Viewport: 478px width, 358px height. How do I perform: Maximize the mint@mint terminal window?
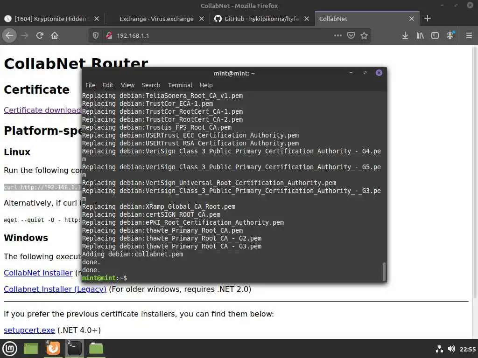(x=365, y=73)
